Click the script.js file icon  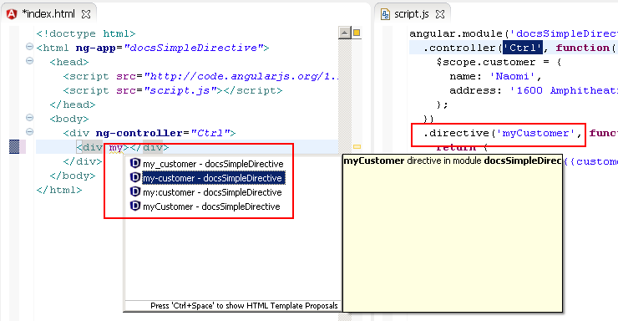385,14
